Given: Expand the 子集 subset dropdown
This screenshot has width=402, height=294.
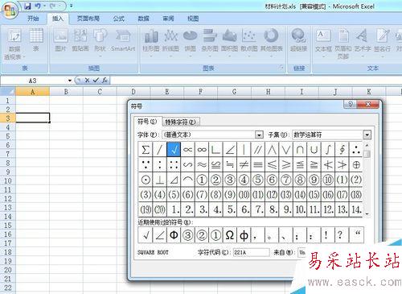Looking at the screenshot, I should (367, 135).
